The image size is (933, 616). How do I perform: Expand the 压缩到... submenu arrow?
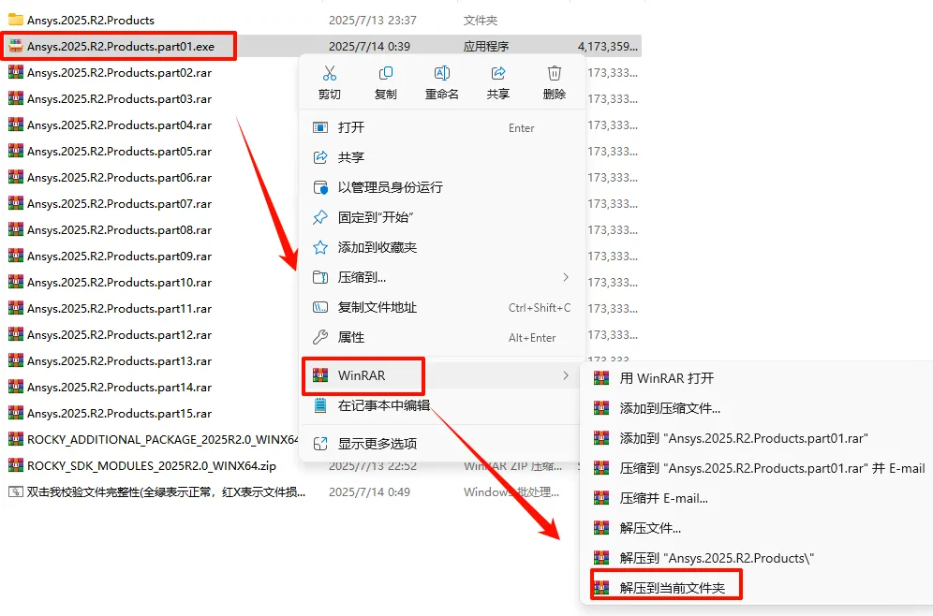click(x=565, y=277)
